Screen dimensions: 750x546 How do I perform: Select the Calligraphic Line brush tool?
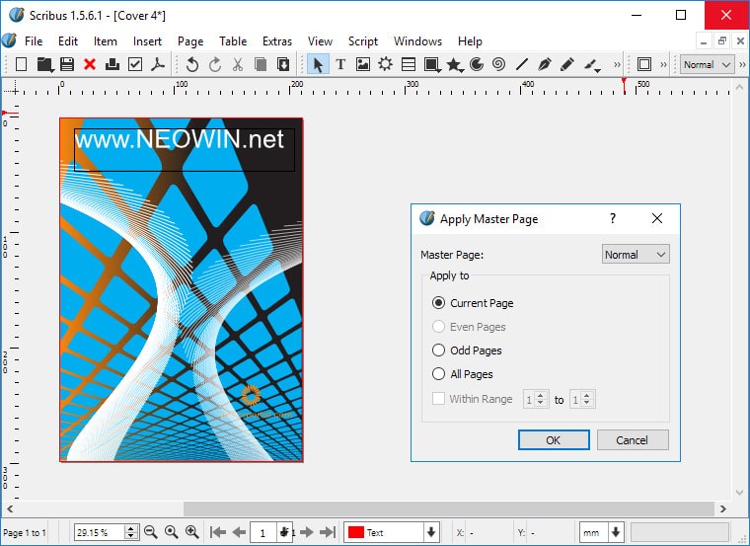point(591,64)
